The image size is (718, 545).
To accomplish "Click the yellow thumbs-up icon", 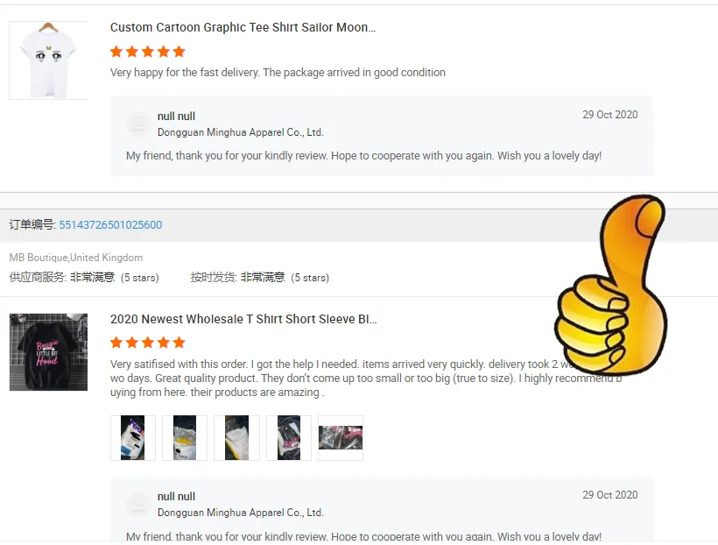I will 610,284.
